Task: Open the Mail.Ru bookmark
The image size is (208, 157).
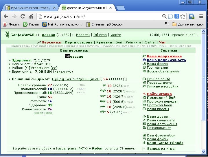Action: coord(62,24)
